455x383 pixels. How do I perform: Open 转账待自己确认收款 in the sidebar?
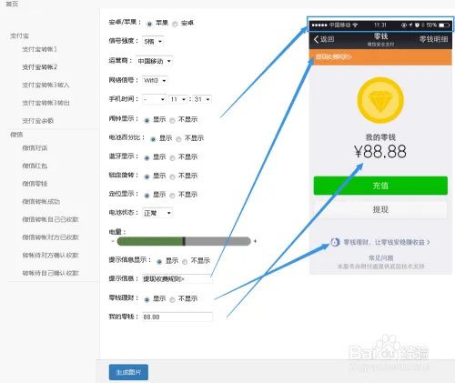click(x=50, y=273)
